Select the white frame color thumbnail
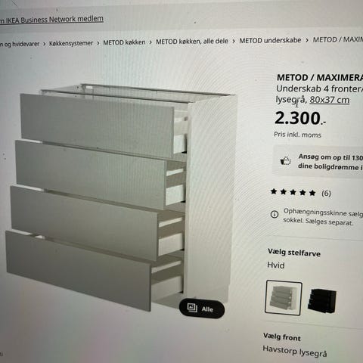The height and width of the screenshot is (363, 363). tap(284, 298)
